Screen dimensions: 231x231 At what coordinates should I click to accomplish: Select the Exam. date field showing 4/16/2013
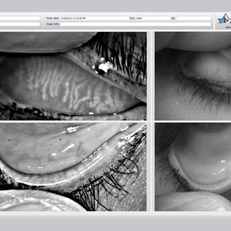[x=95, y=18]
